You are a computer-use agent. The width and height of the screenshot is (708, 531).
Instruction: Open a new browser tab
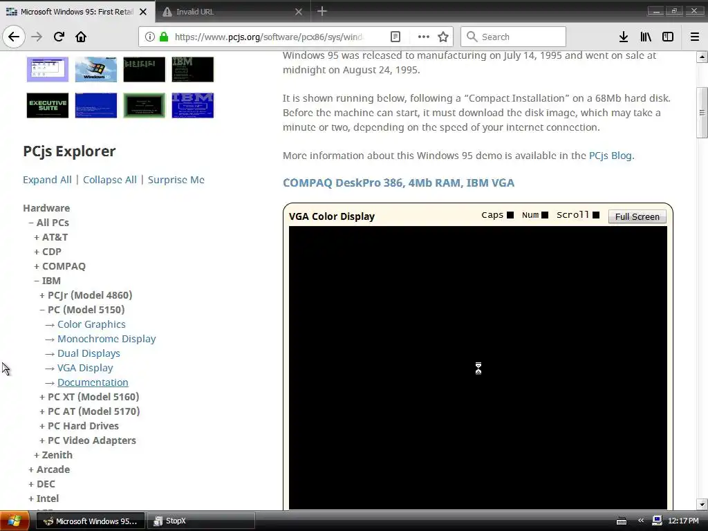[x=322, y=11]
